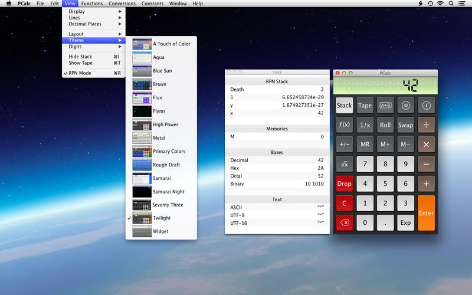
Task: Expand the Display submenu
Action: 77,11
